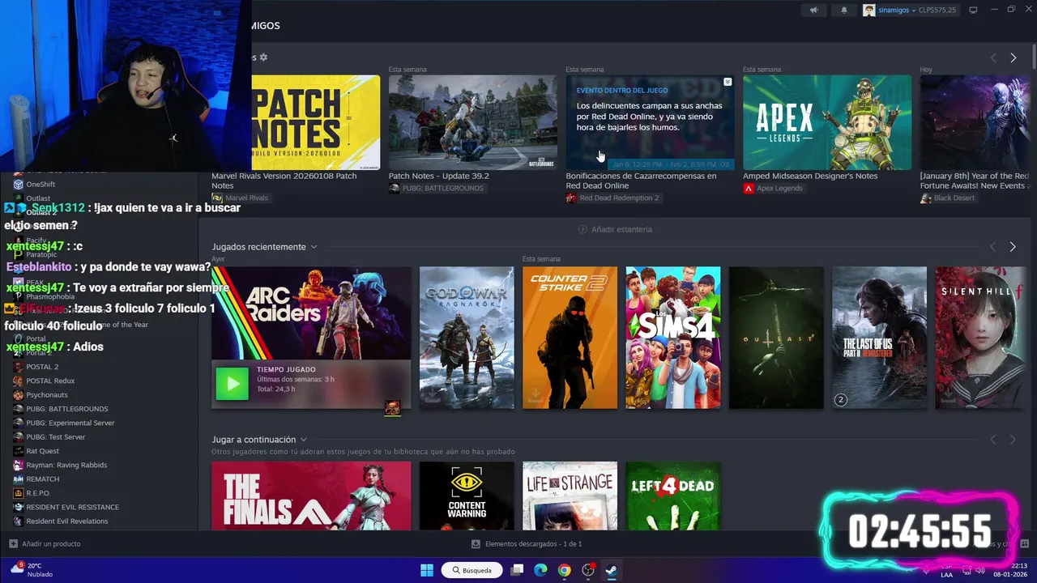Click the Búsqueda taskbar search box
The image size is (1037, 583).
(472, 570)
